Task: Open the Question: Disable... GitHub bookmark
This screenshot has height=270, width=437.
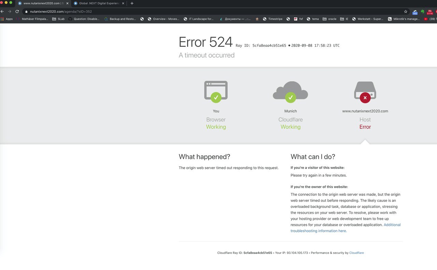Action: point(84,19)
